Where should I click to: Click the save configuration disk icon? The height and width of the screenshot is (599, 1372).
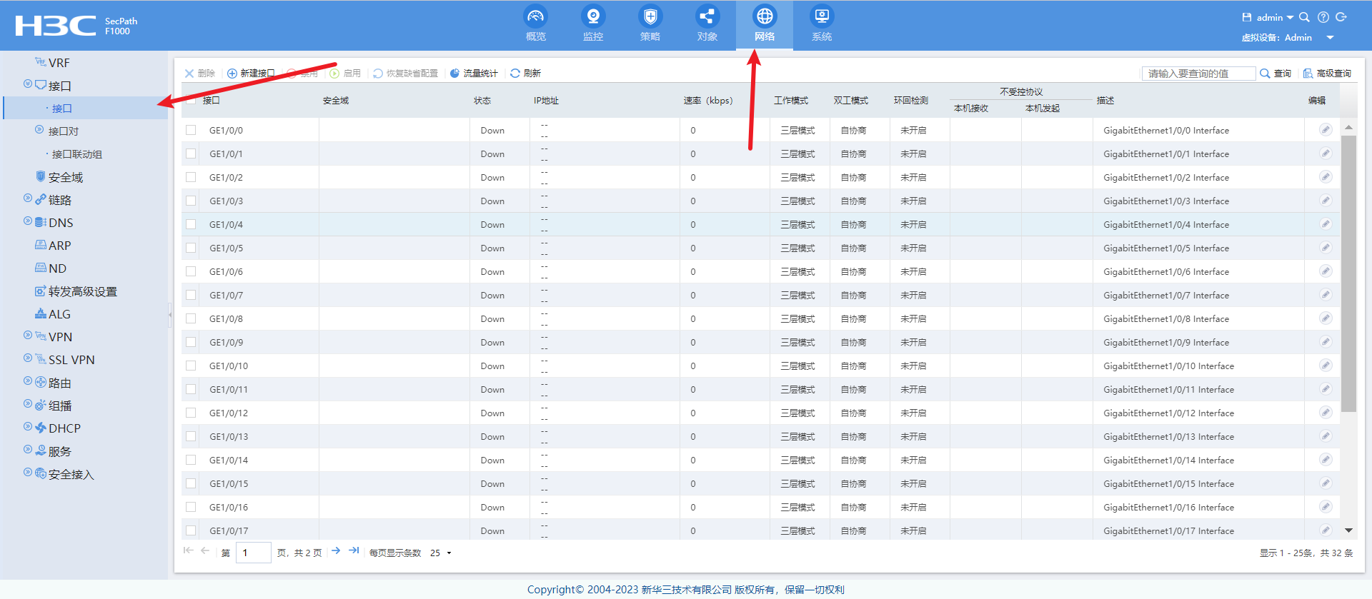1247,17
